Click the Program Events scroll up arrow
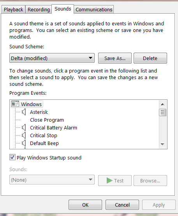The width and height of the screenshot is (178, 216). pos(162,104)
